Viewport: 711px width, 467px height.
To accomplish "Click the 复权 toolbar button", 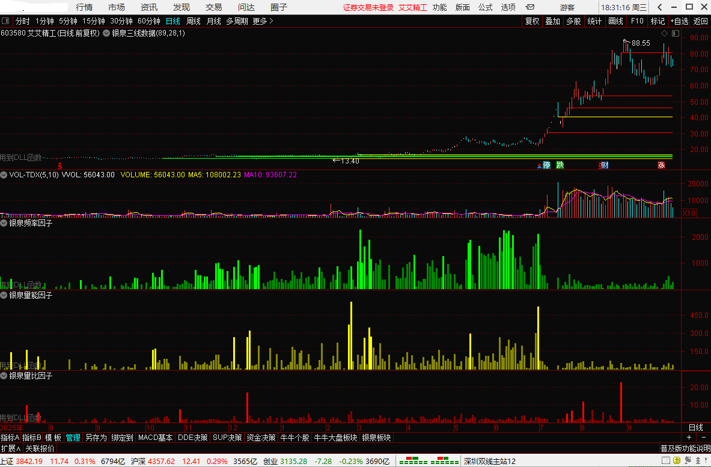I will (x=532, y=21).
